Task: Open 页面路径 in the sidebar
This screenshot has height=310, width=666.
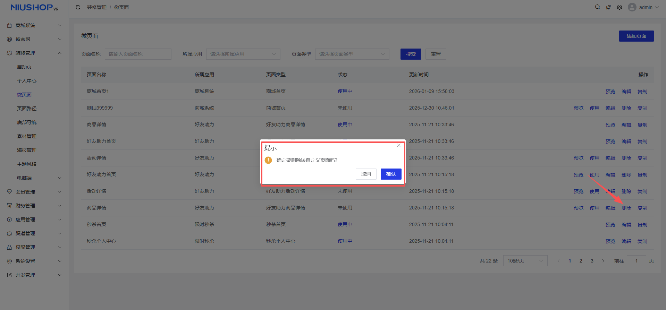Action: (27, 109)
